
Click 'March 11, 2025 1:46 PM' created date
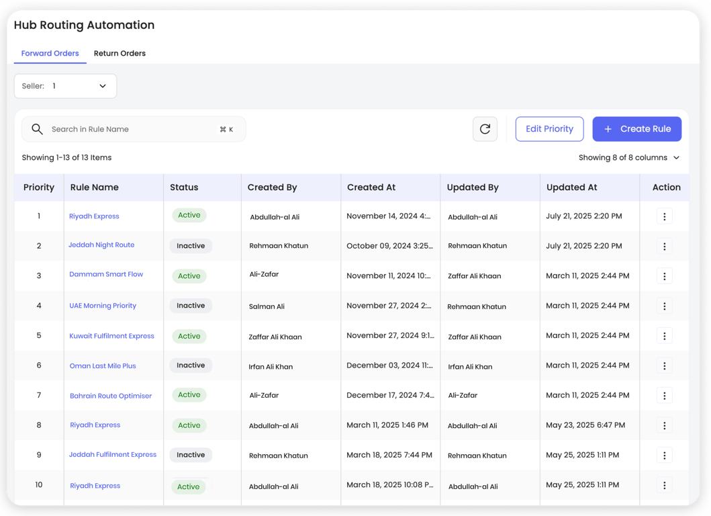point(387,425)
